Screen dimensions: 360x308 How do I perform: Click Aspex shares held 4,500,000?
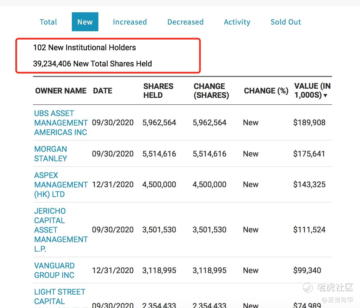click(159, 184)
